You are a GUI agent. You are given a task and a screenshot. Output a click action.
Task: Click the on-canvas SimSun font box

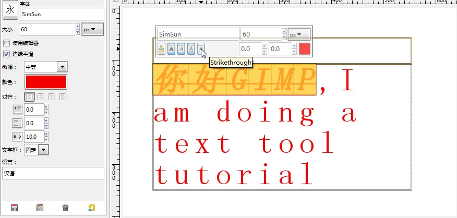pos(198,34)
